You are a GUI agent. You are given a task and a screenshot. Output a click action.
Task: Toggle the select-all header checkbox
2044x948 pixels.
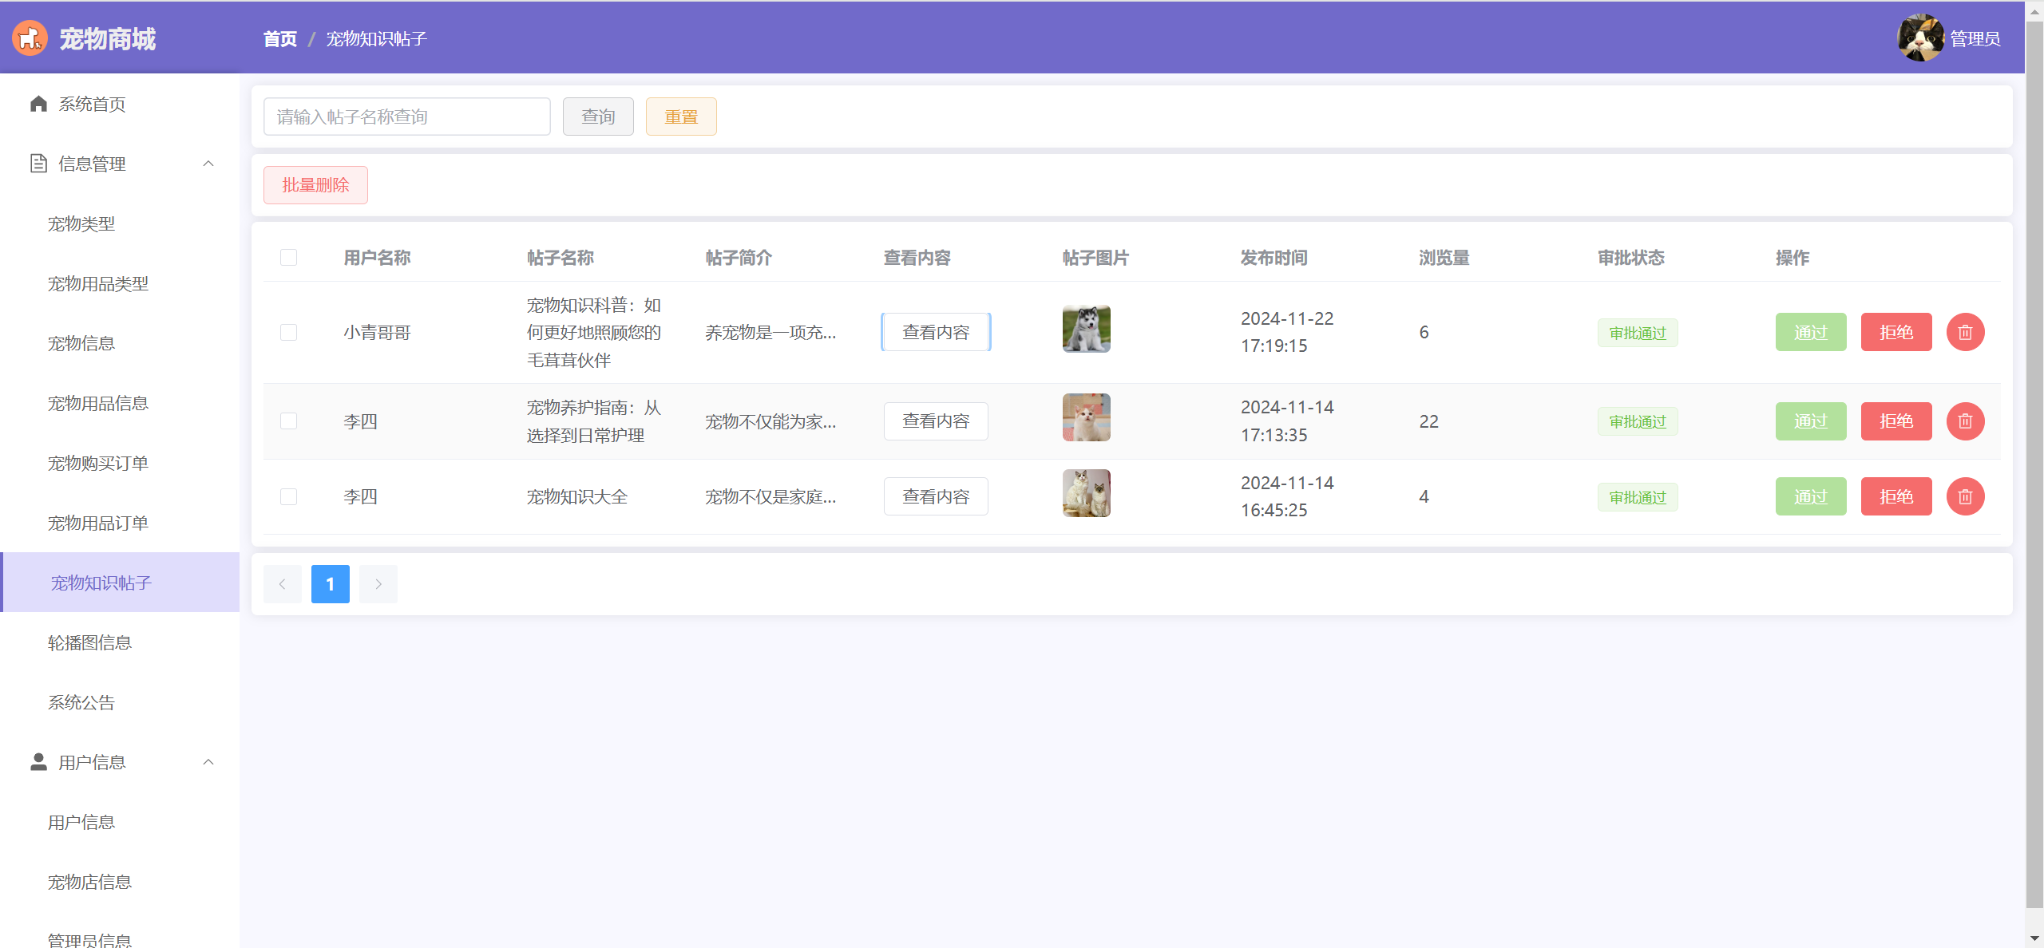[x=288, y=257]
